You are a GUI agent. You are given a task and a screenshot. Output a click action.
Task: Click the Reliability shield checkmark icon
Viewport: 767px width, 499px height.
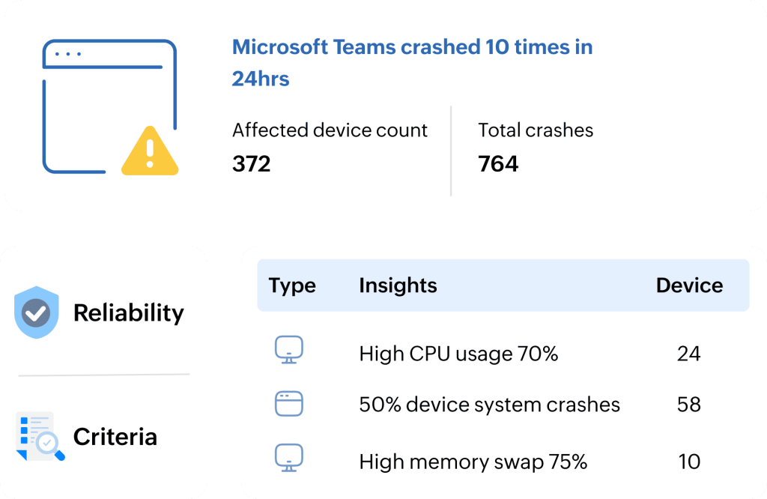[x=37, y=312]
